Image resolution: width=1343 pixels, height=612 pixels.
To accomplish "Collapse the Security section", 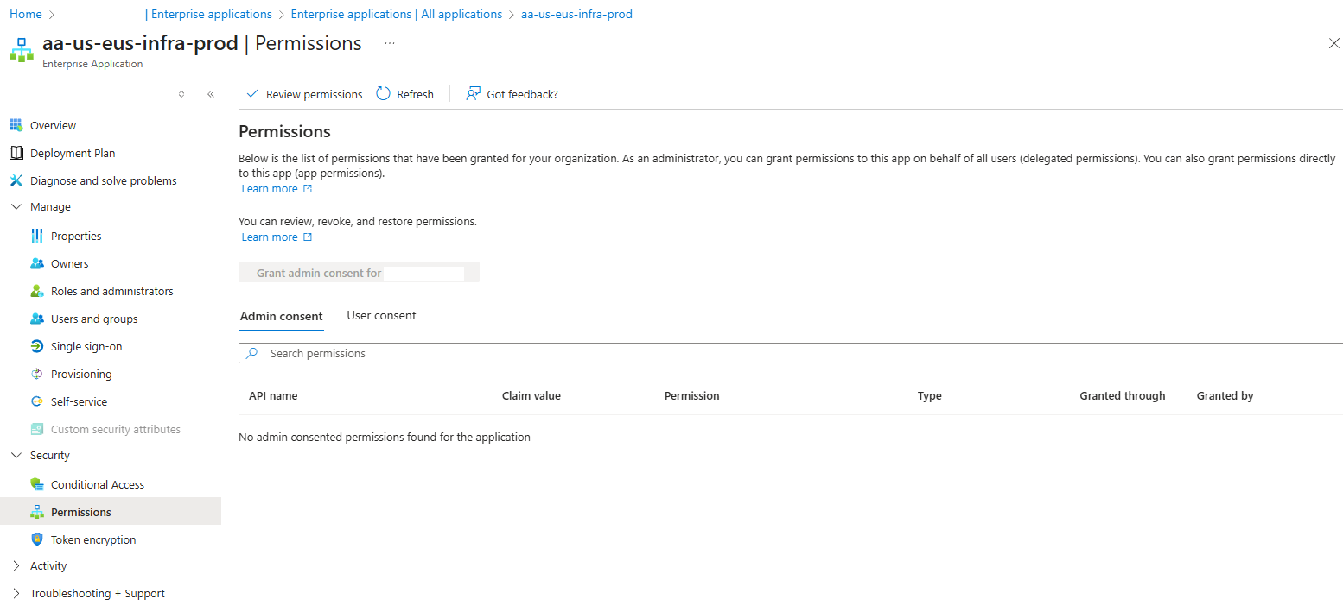I will [x=16, y=456].
